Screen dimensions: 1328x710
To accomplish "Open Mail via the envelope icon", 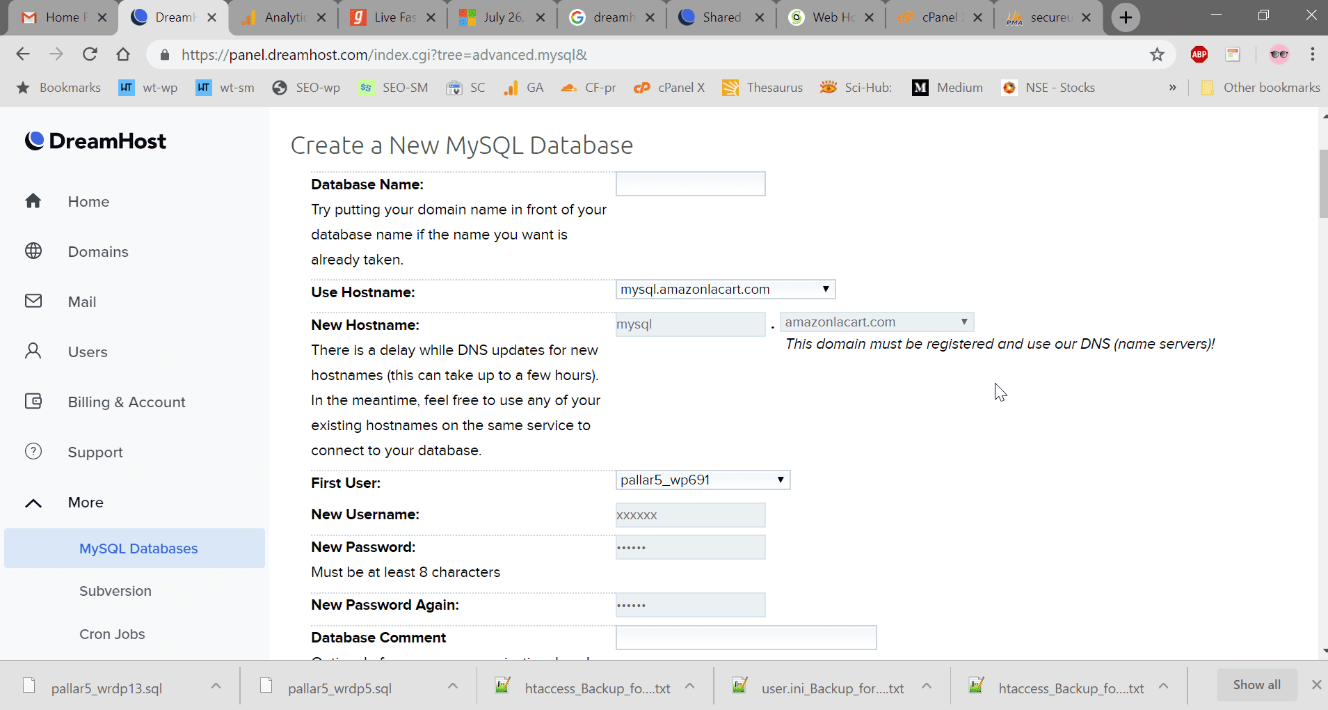I will pos(33,301).
